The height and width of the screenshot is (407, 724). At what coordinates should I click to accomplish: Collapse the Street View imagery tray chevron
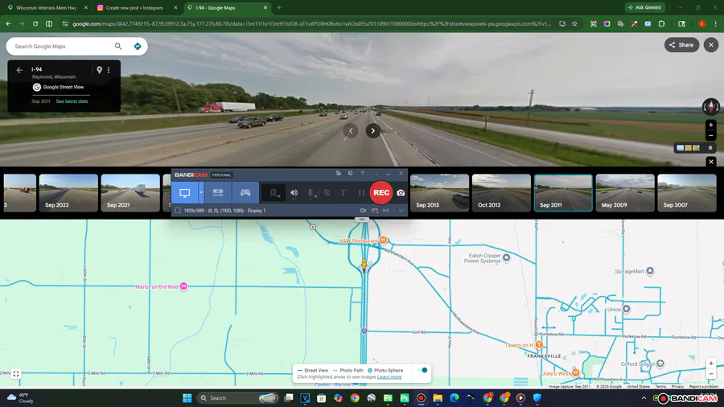pyautogui.click(x=710, y=148)
